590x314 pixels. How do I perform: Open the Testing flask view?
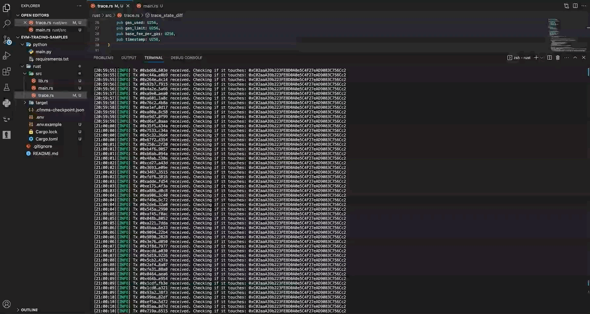pos(7,87)
